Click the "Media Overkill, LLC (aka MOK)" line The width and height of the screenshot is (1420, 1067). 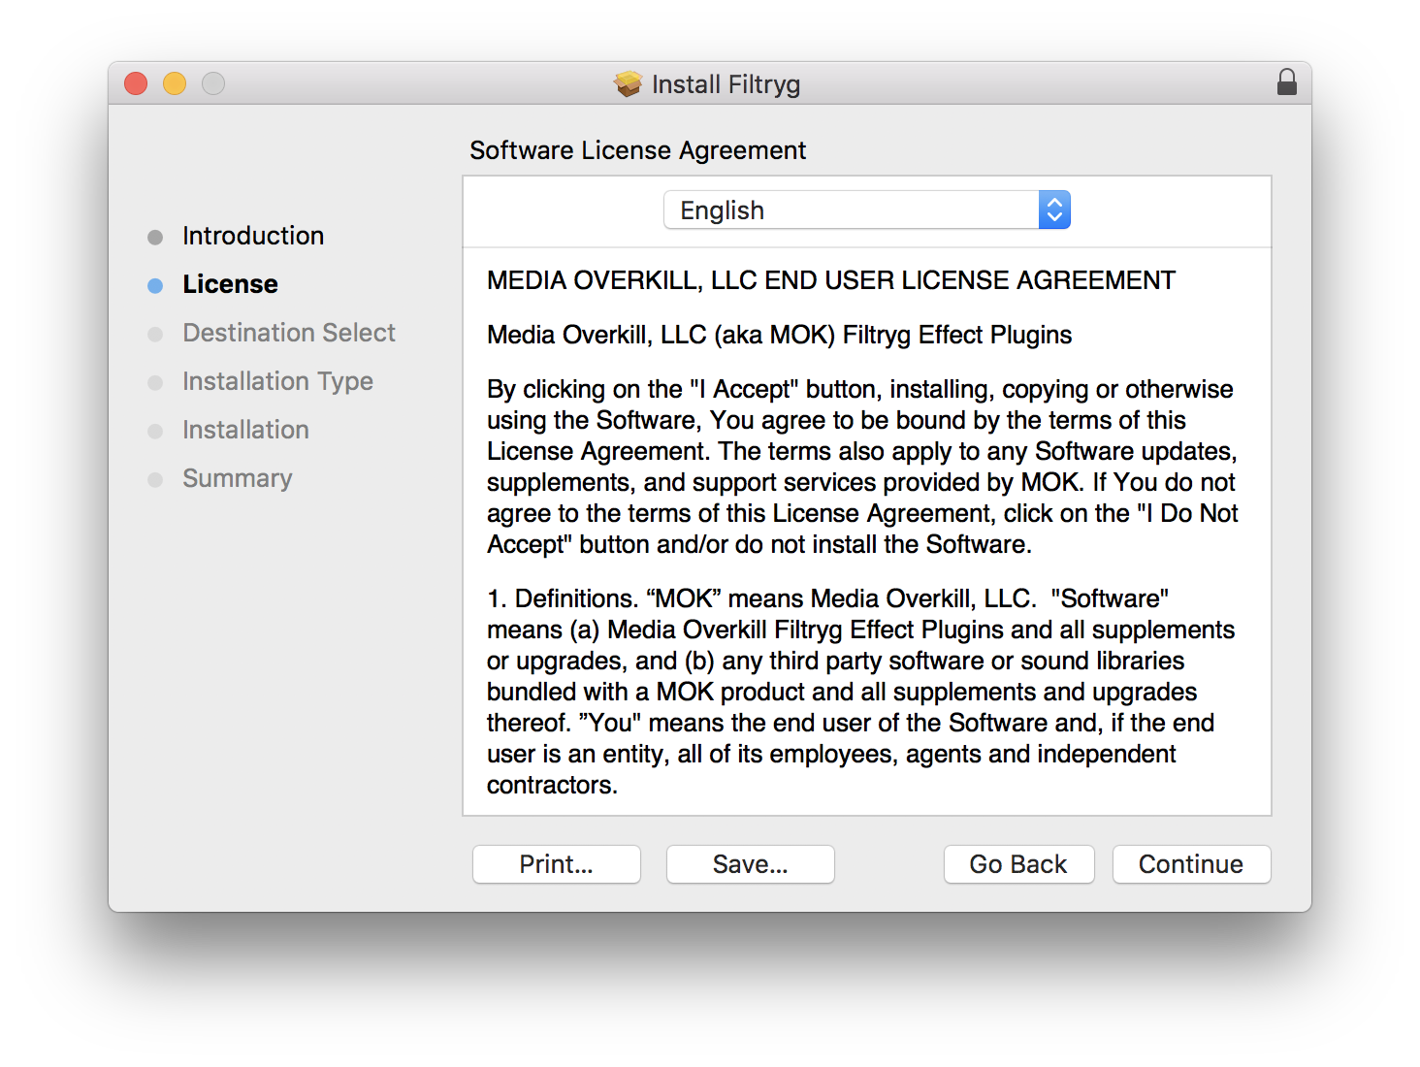[x=779, y=335]
